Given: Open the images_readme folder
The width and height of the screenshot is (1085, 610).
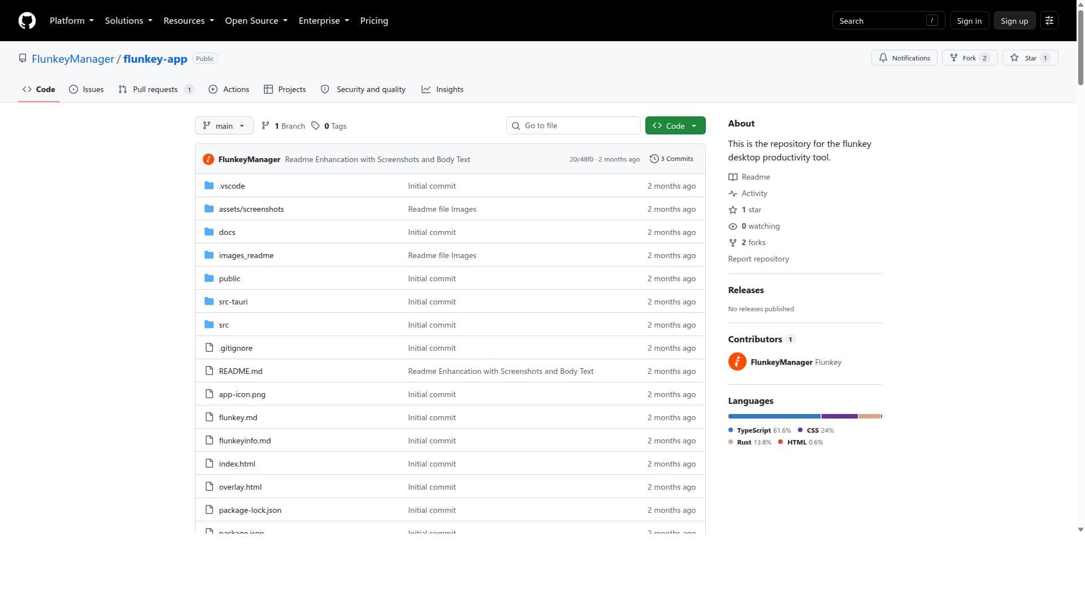Looking at the screenshot, I should [246, 256].
